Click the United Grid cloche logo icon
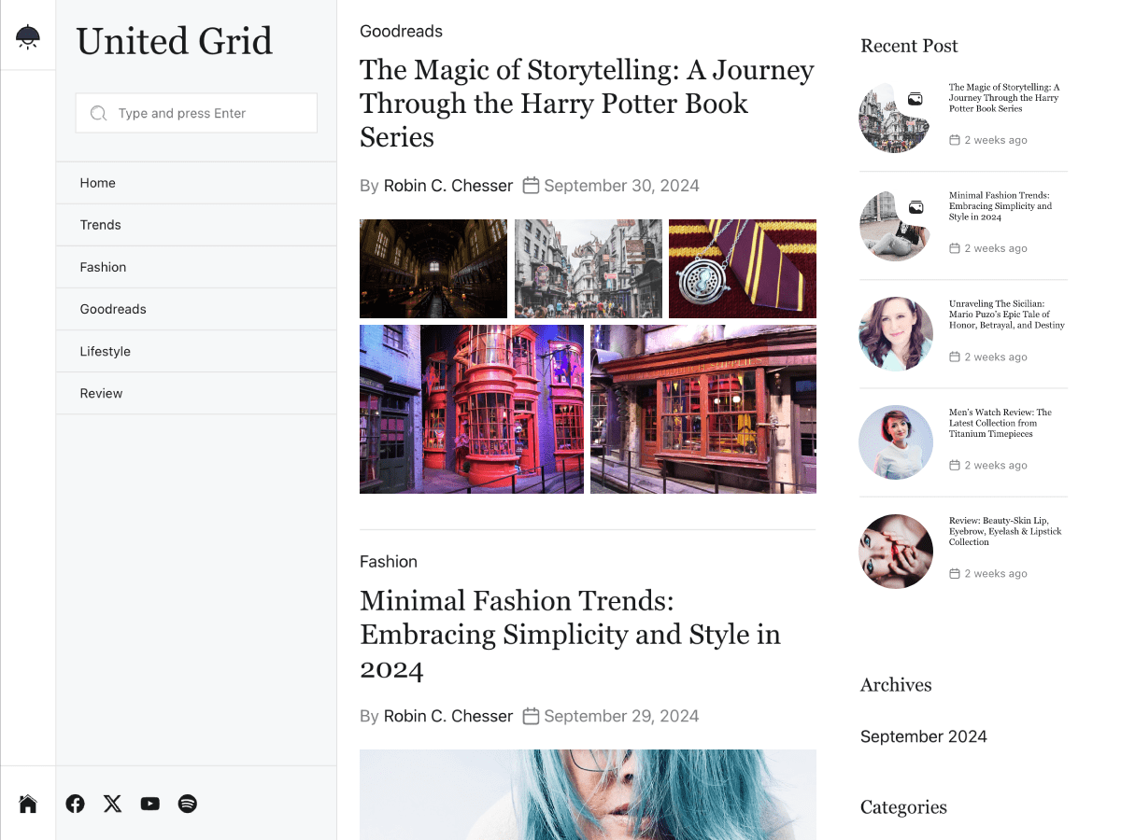Viewport: 1121px width, 840px height. tap(27, 35)
